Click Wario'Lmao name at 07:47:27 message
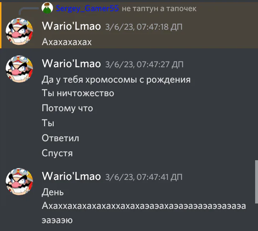 (71, 64)
